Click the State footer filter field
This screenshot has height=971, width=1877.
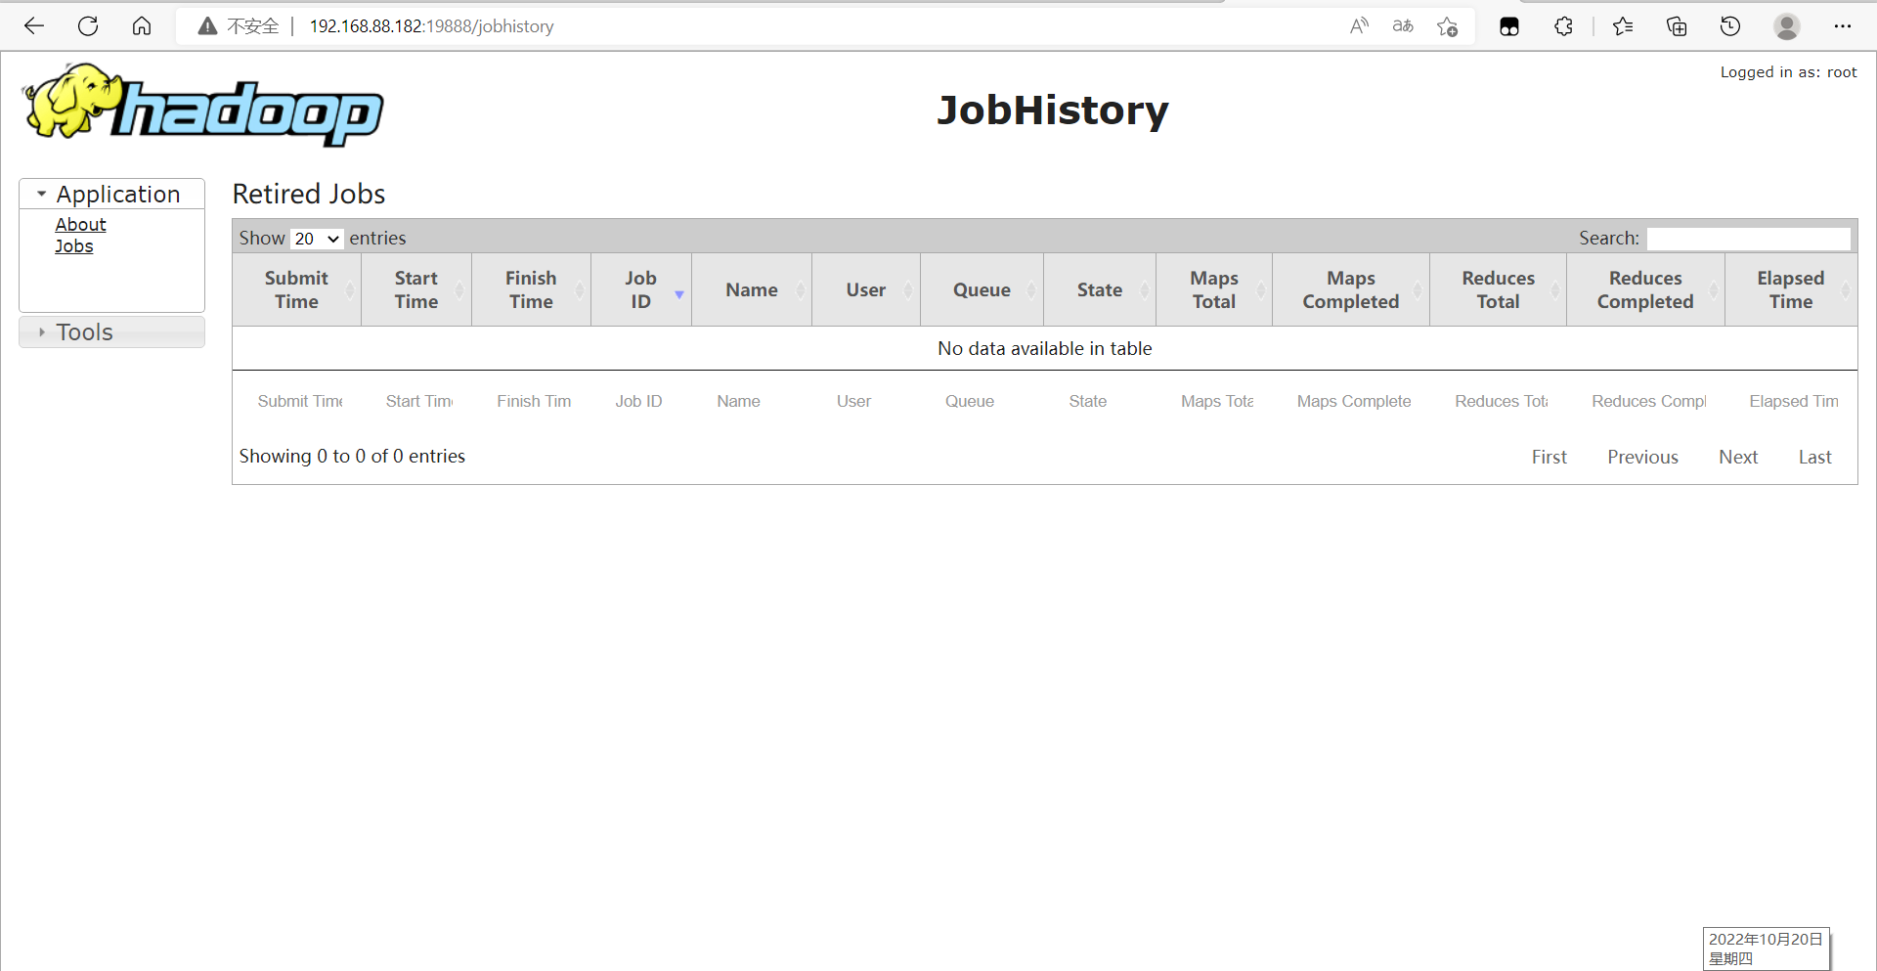point(1102,401)
